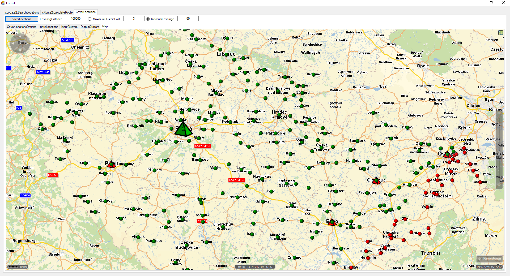Open the OutputClusters sub-tab
Image resolution: width=510 pixels, height=276 pixels.
90,27
